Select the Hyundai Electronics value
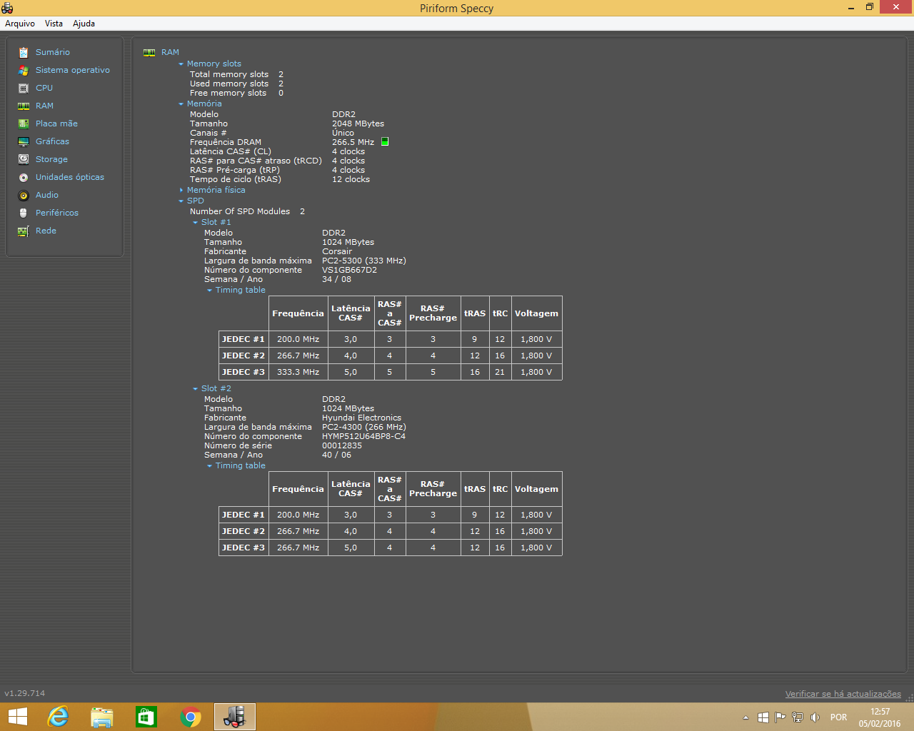 (361, 418)
